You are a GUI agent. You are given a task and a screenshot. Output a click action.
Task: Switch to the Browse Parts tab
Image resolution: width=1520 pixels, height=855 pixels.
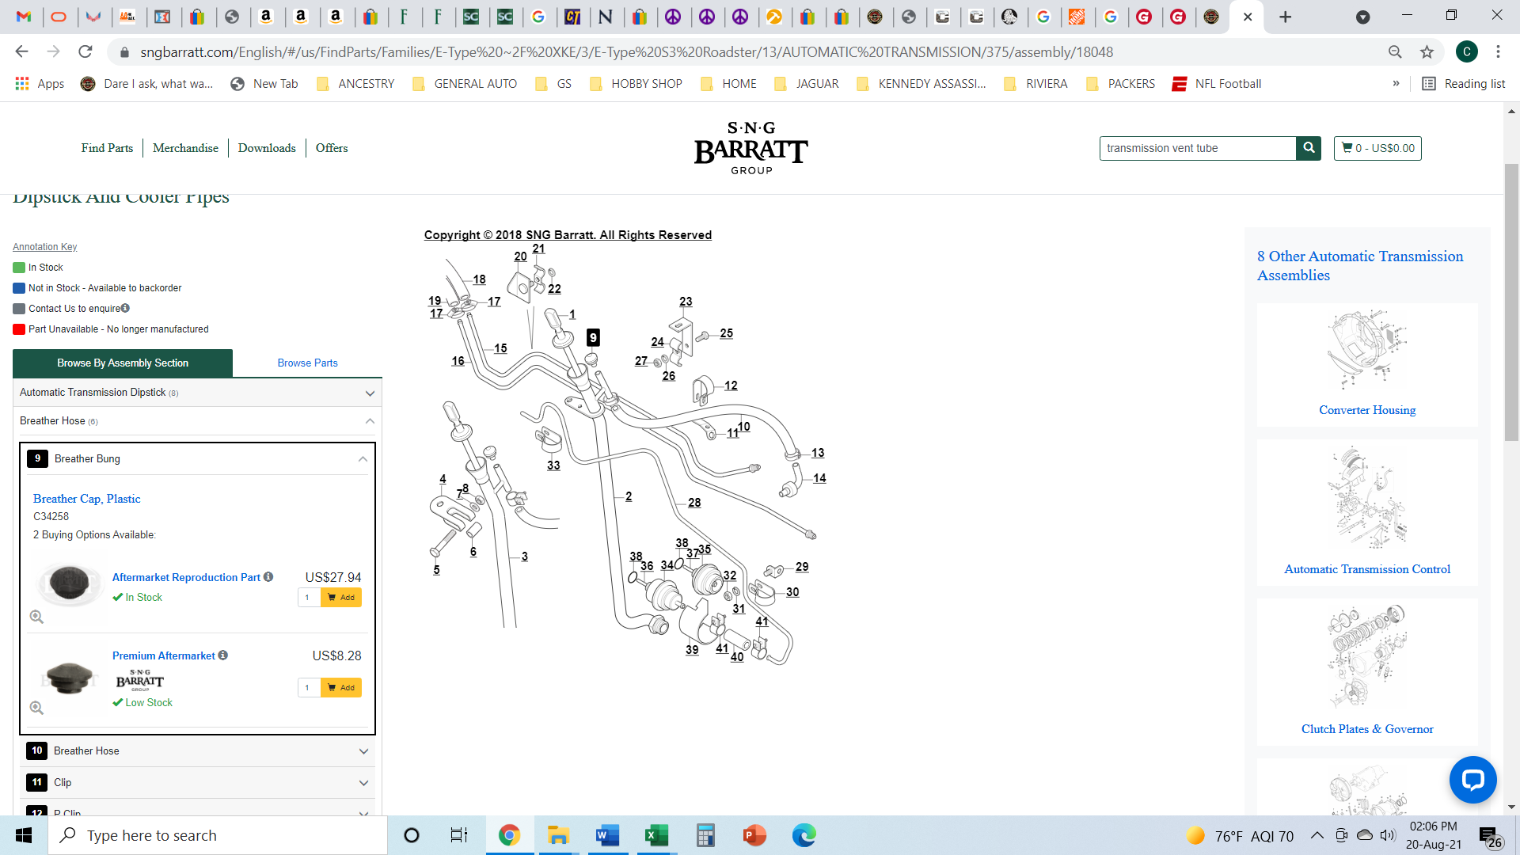307,363
